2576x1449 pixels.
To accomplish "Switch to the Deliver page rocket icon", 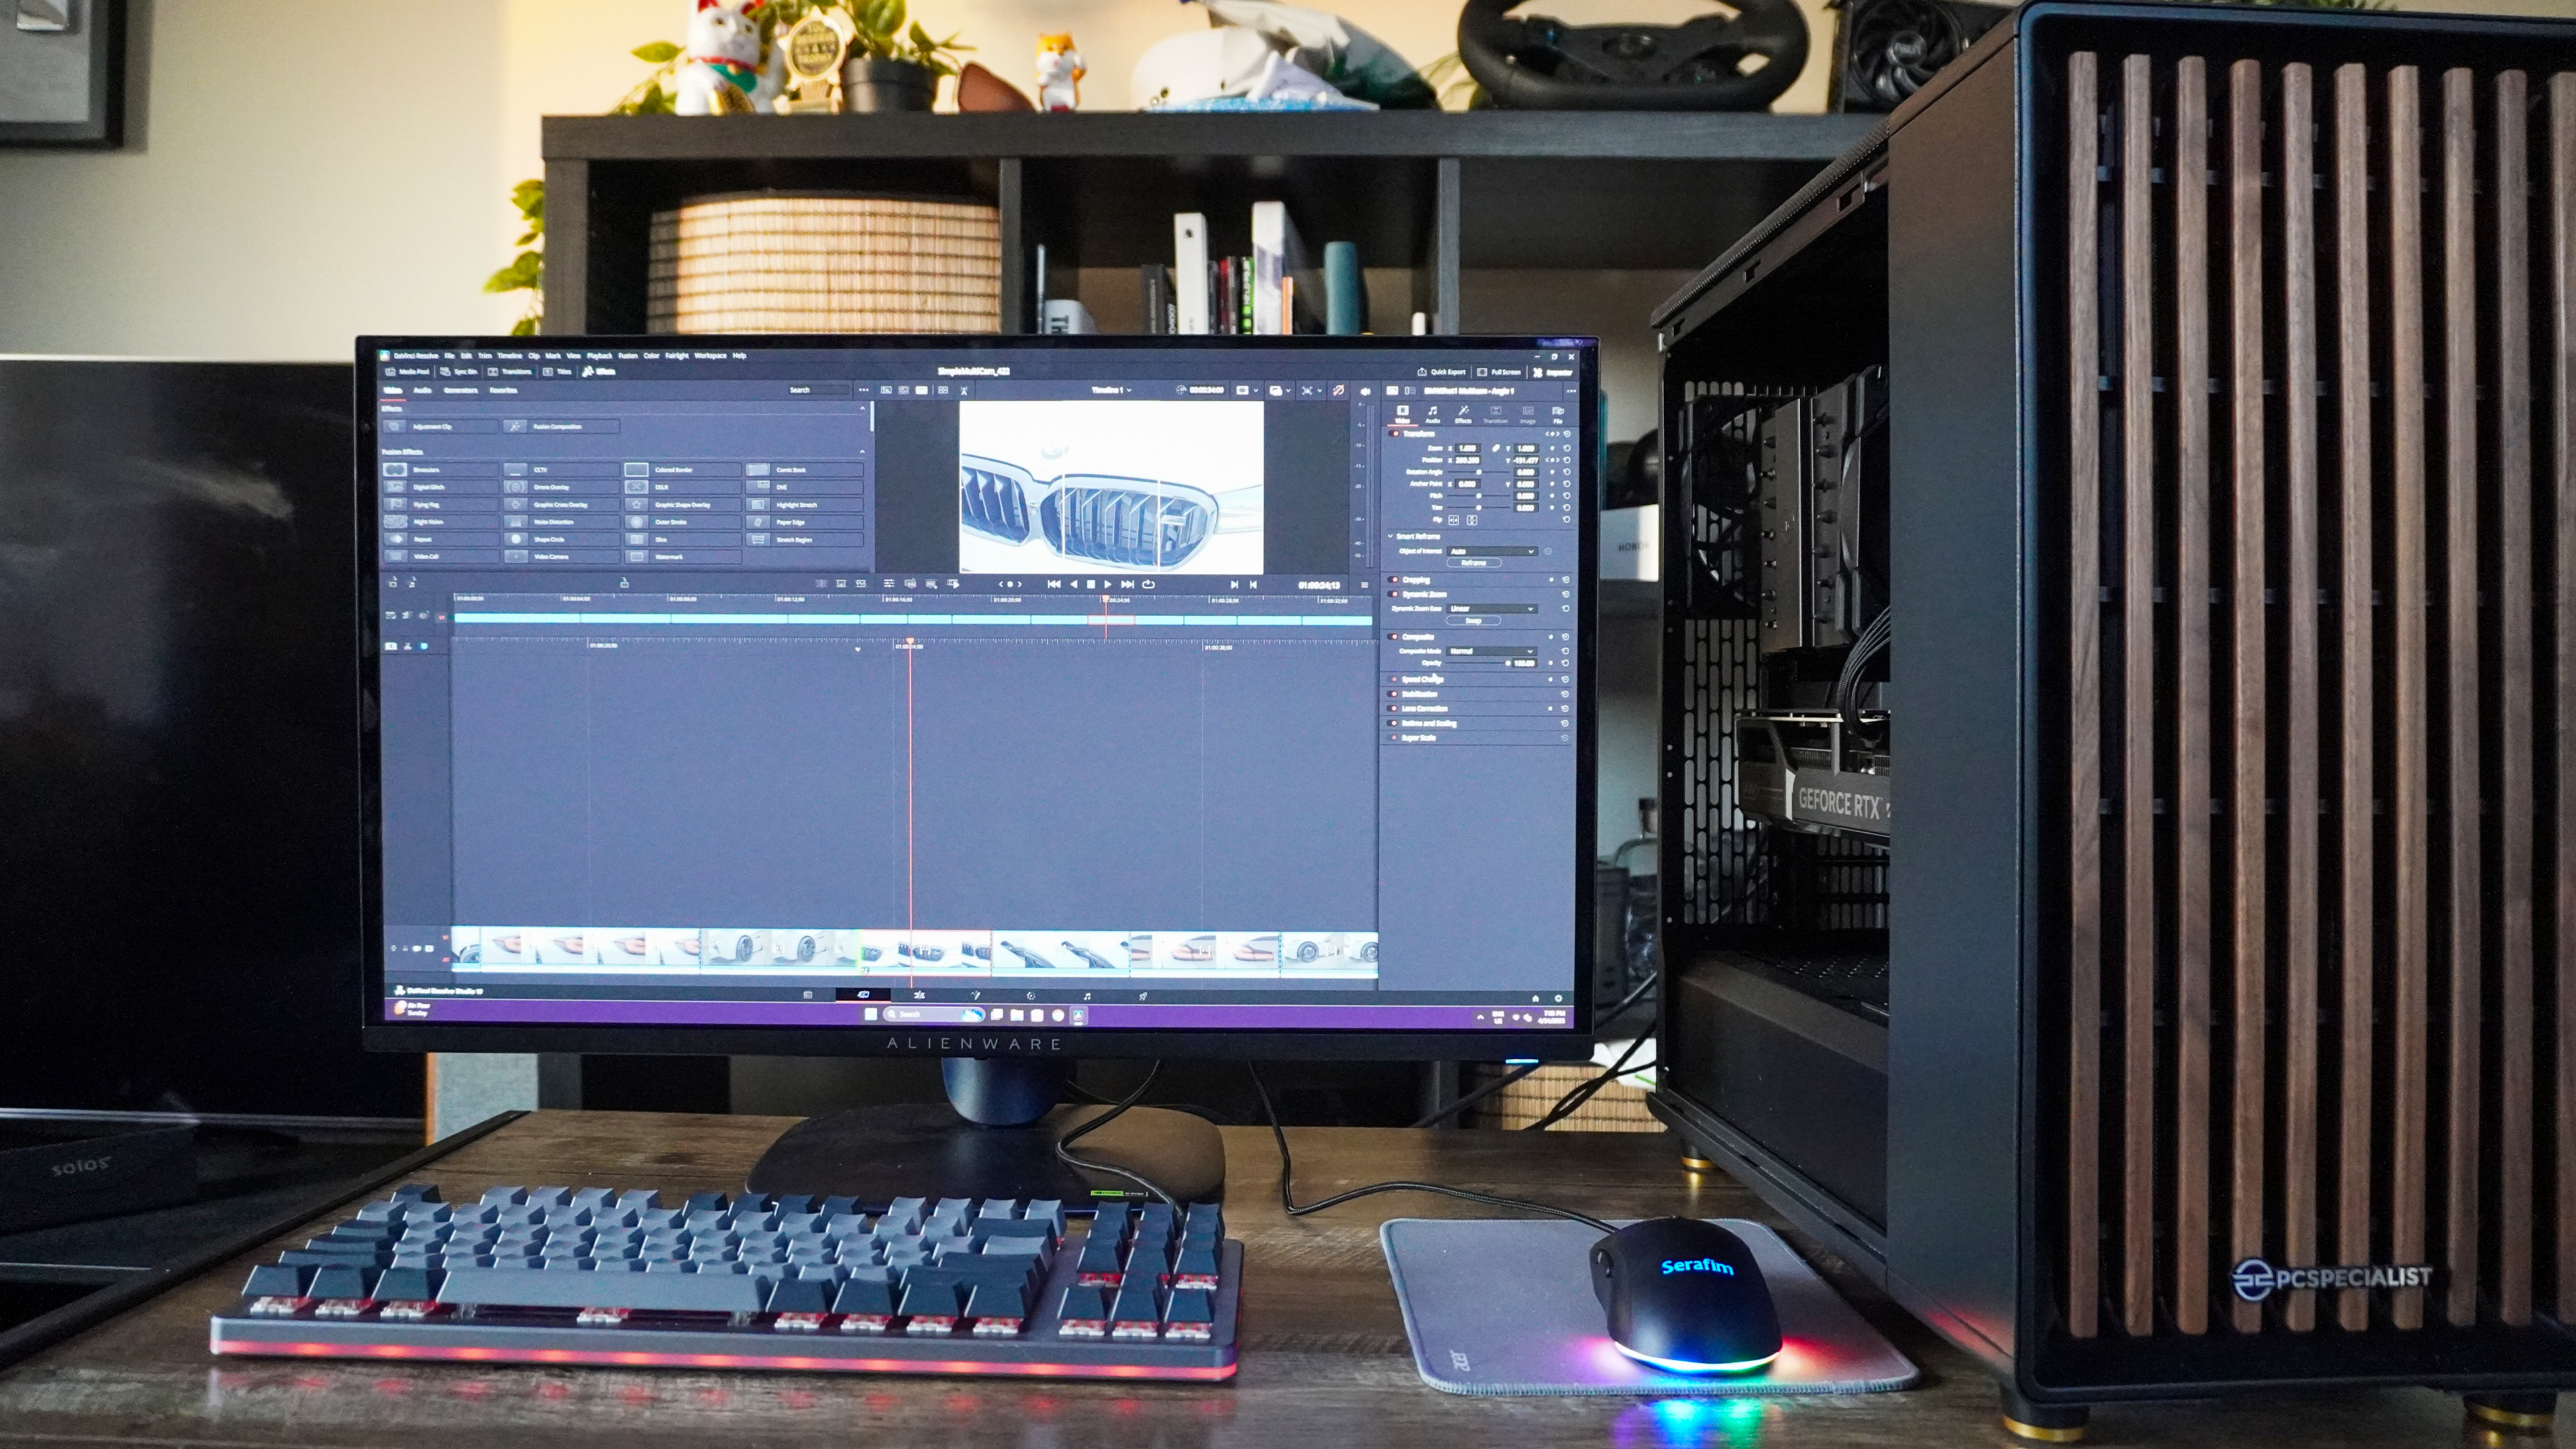I will point(1143,996).
